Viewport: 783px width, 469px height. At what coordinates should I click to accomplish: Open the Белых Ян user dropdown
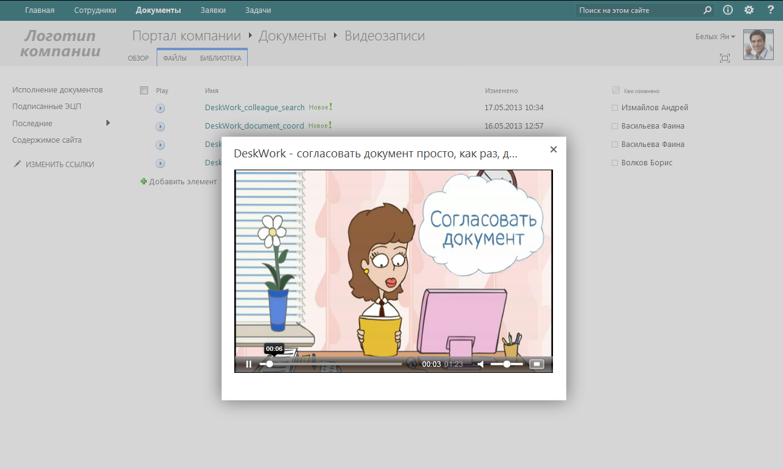pos(715,37)
